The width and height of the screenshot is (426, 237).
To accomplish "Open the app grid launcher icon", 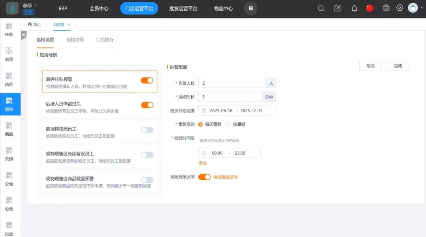I will (x=251, y=8).
